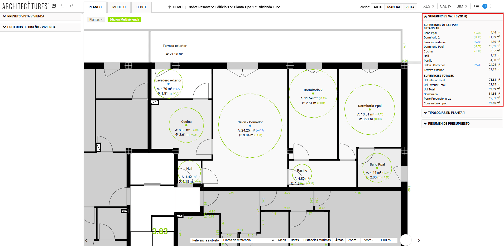The height and width of the screenshot is (247, 504).
Task: Open the three-dot overflow menu
Action: 491,6
